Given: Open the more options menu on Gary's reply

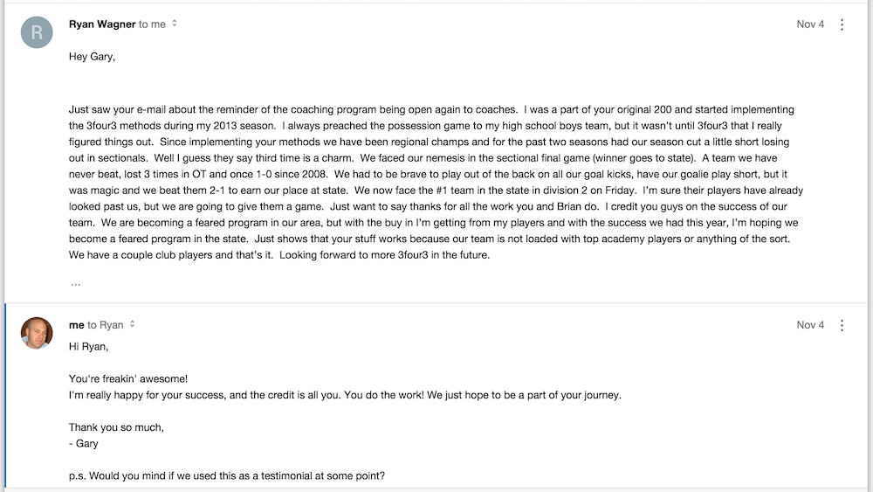Looking at the screenshot, I should point(842,325).
